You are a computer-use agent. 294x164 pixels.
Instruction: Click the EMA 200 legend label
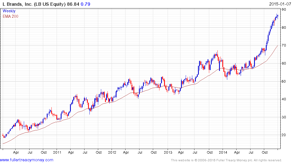point(10,16)
